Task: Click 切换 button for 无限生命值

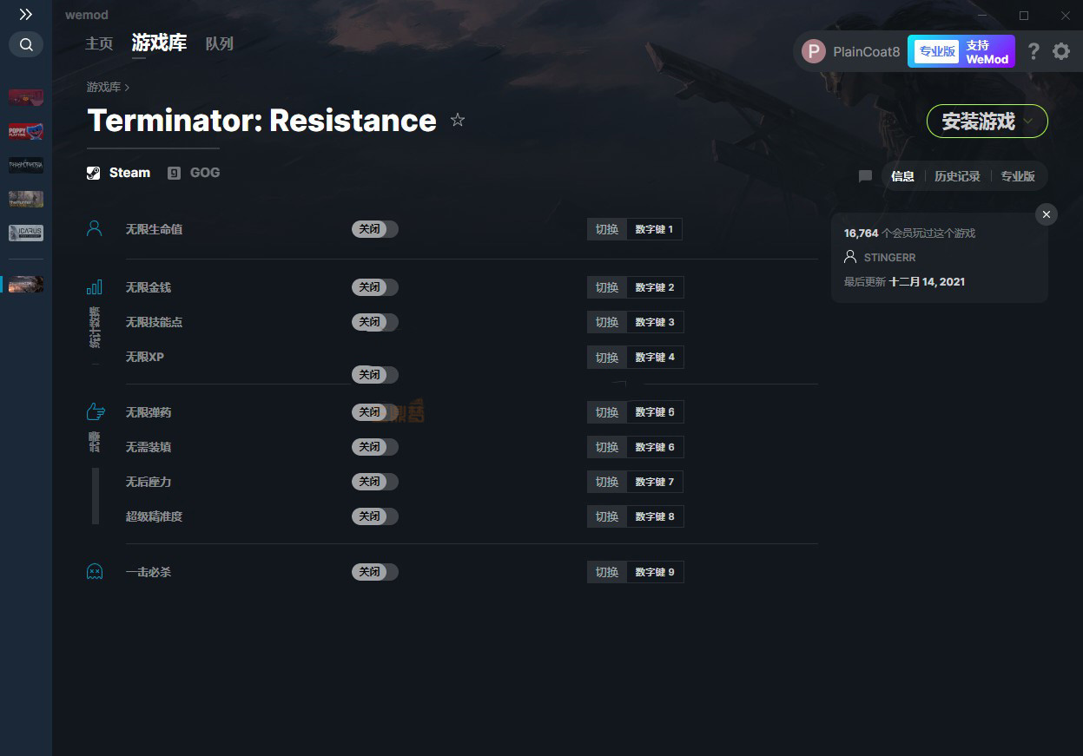Action: pos(607,229)
